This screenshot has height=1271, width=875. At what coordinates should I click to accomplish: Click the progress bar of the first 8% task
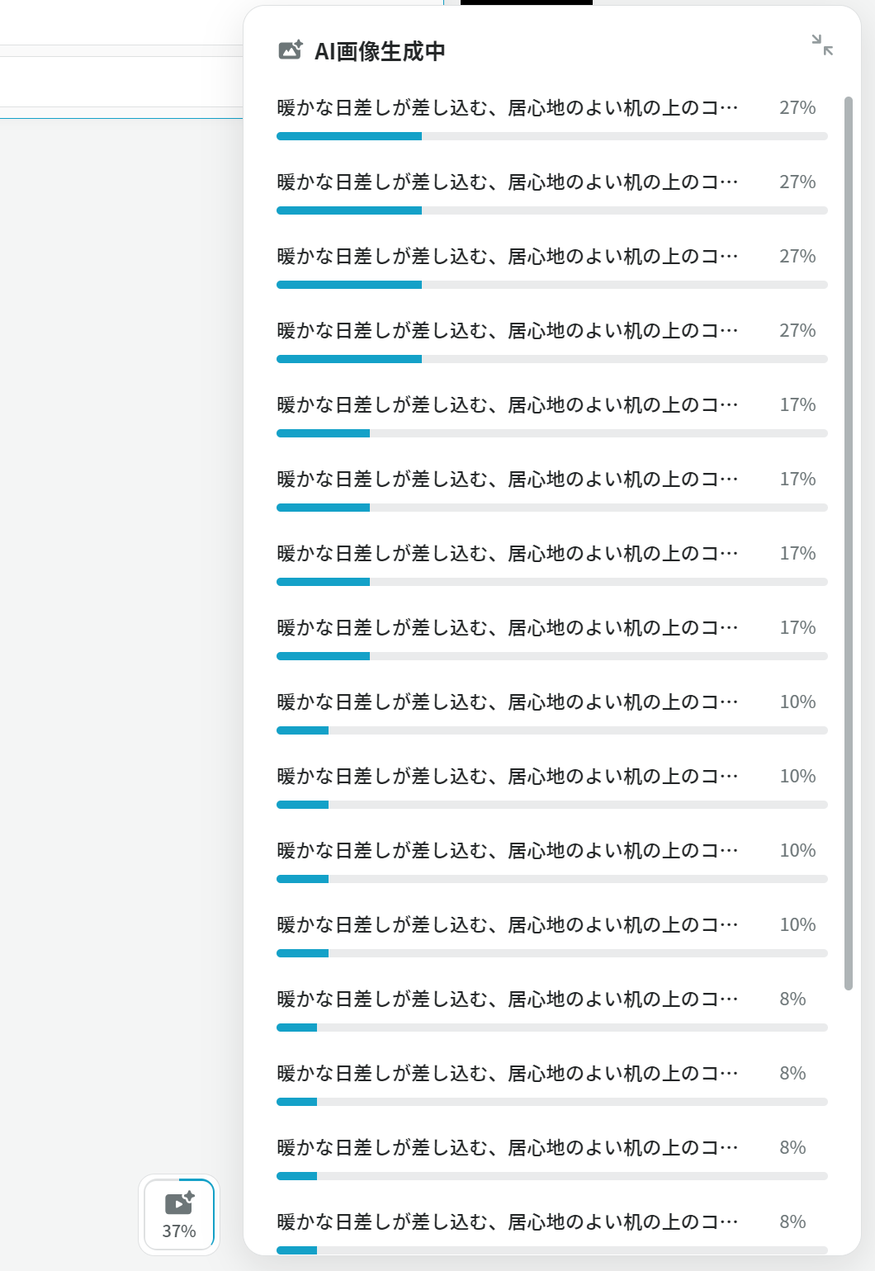pyautogui.click(x=551, y=1028)
